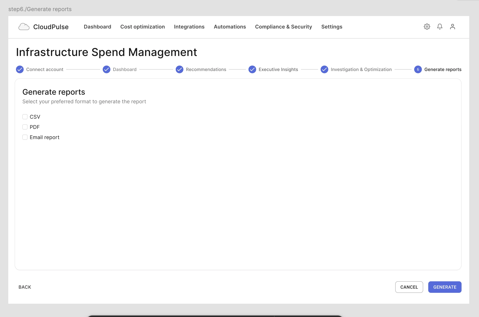Viewport: 479px width, 317px height.
Task: Check the Email report option
Action: coord(25,137)
